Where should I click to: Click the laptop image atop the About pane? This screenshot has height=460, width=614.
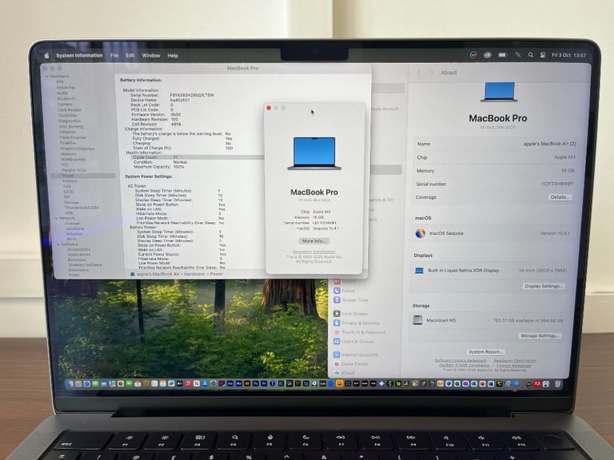pyautogui.click(x=499, y=92)
